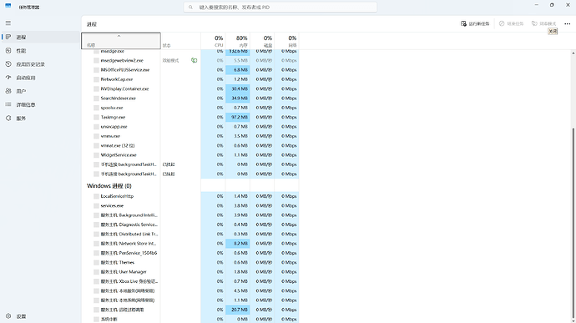Viewport: 576px width, 323px height.
Task: Sort by the CPU column header
Action: click(x=213, y=41)
